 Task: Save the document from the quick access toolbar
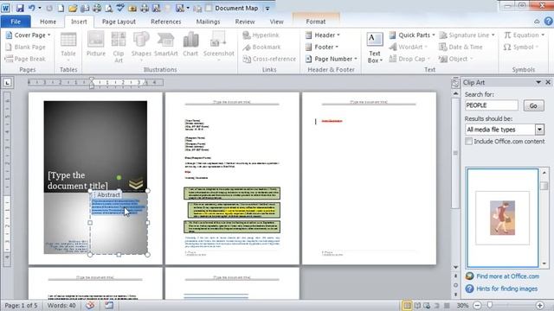(20, 8)
